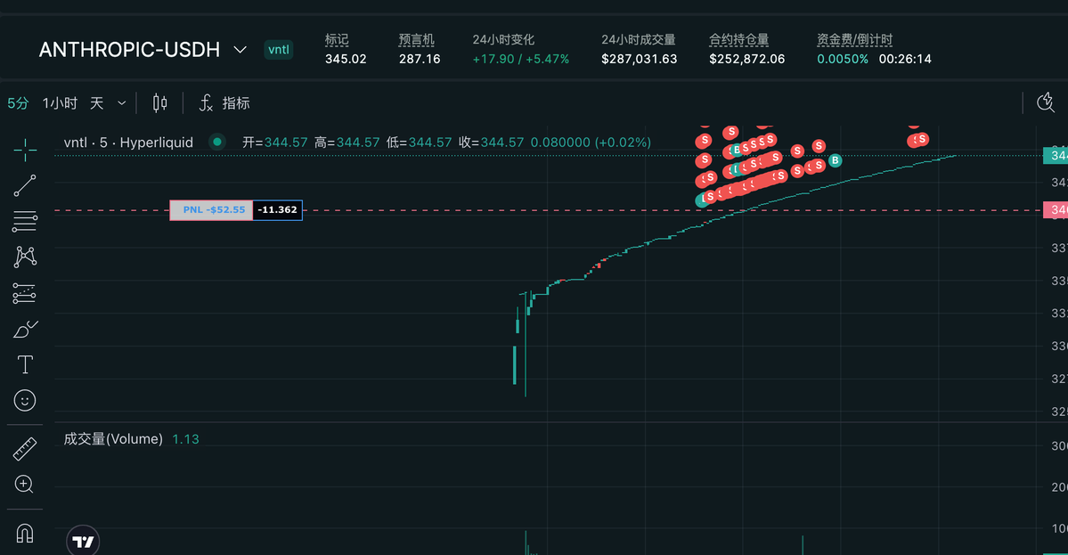1068x555 pixels.
Task: Open the ANTHROPIC-USDH pair selector chevron
Action: (x=240, y=50)
